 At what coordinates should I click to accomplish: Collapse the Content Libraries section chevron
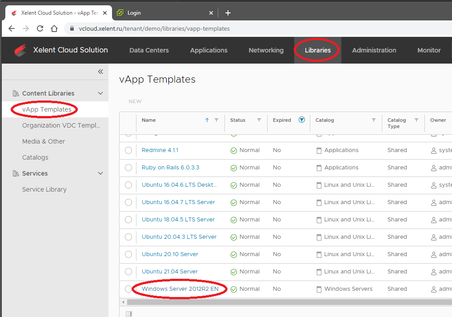tap(100, 93)
